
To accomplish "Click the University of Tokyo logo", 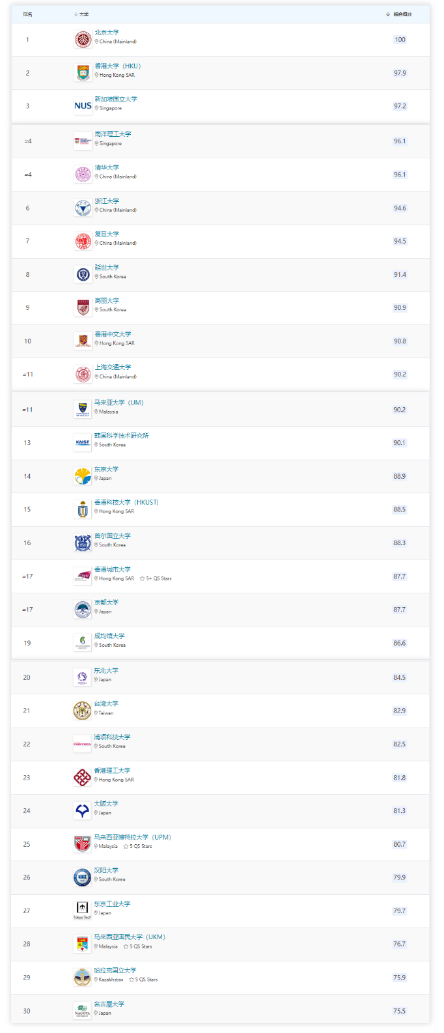I will (x=83, y=476).
